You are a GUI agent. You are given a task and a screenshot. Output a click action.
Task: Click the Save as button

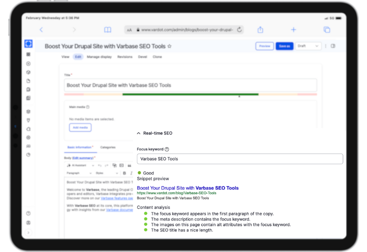tap(284, 46)
